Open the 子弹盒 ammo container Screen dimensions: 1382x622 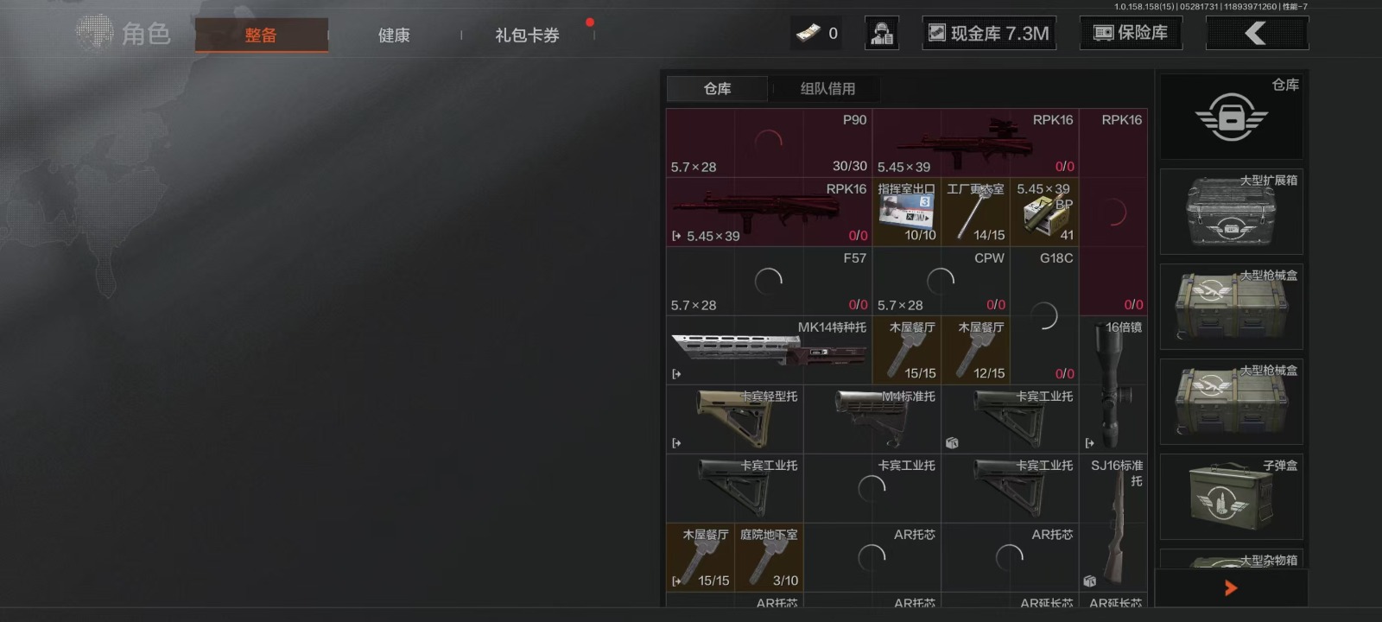click(x=1231, y=497)
